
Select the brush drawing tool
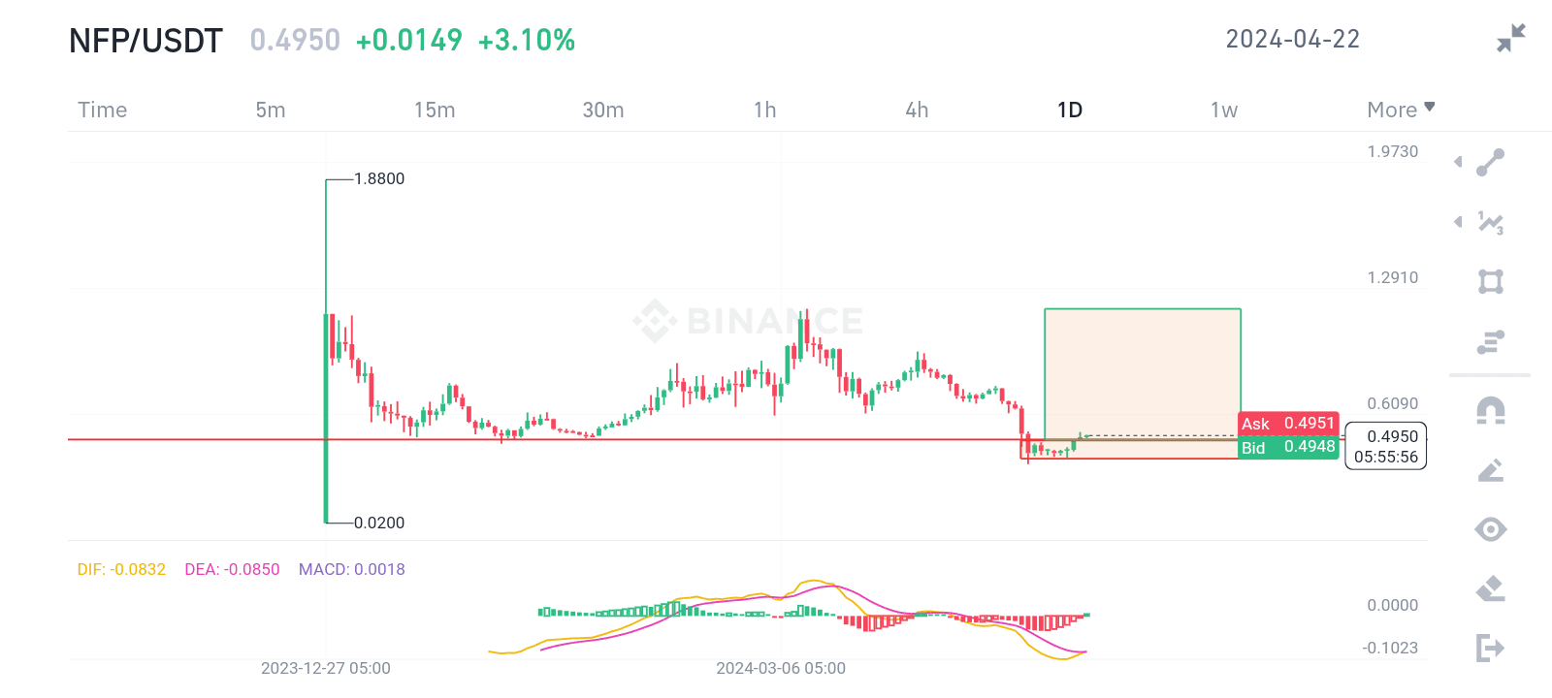pos(1491,472)
